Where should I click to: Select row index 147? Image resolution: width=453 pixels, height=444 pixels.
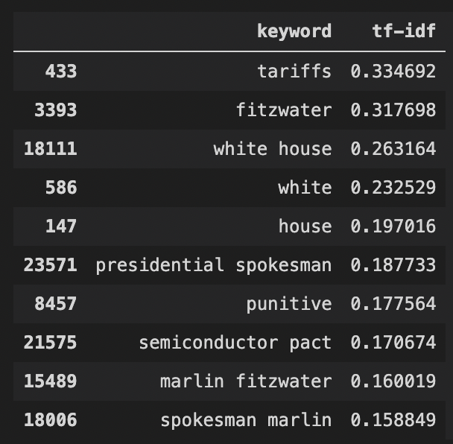pos(60,226)
